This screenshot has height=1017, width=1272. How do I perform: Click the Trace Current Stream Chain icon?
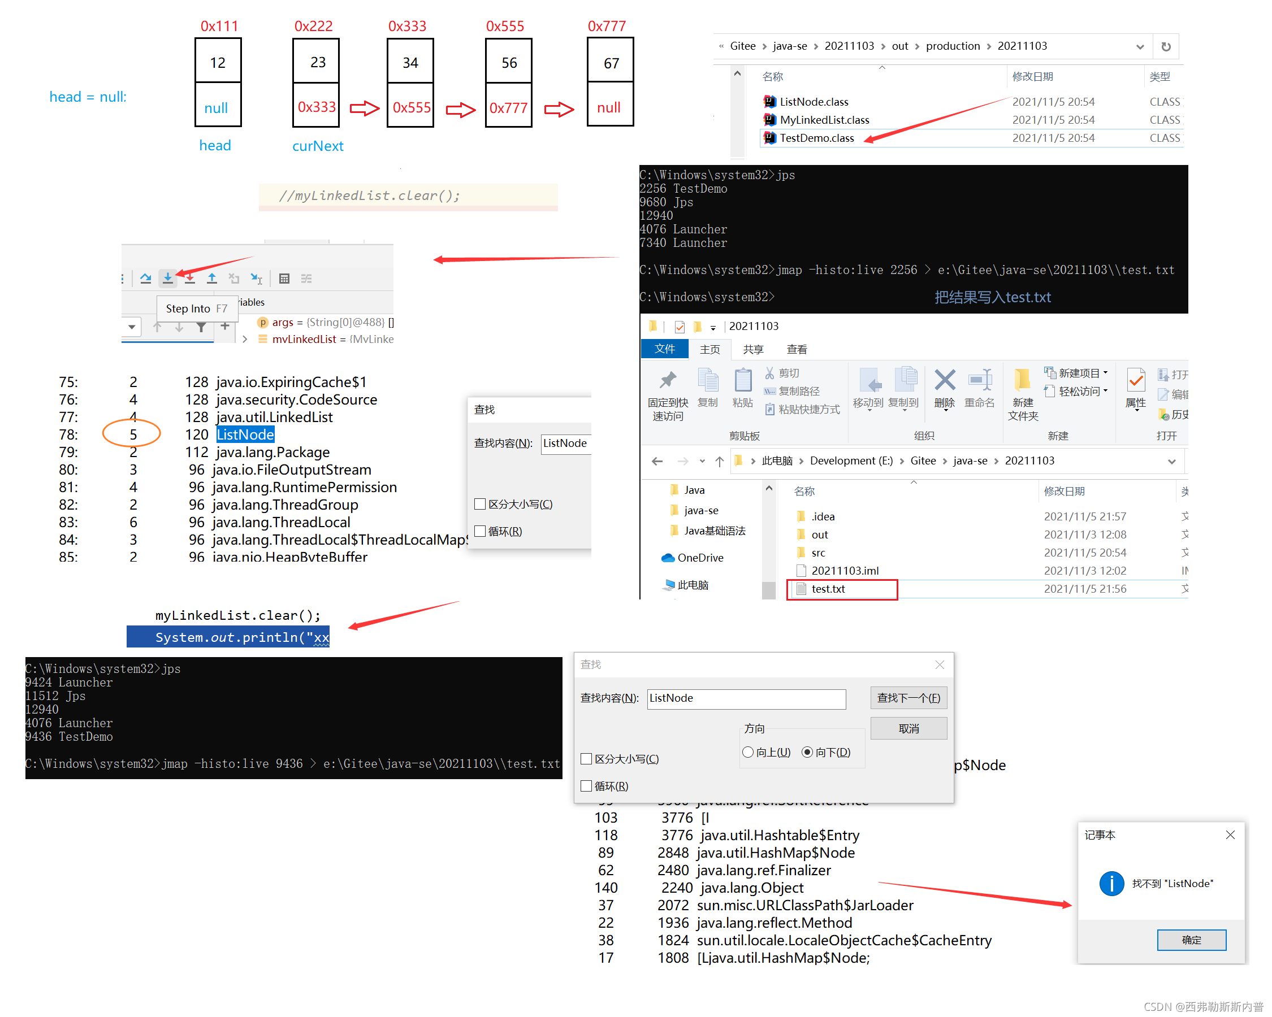(x=306, y=279)
